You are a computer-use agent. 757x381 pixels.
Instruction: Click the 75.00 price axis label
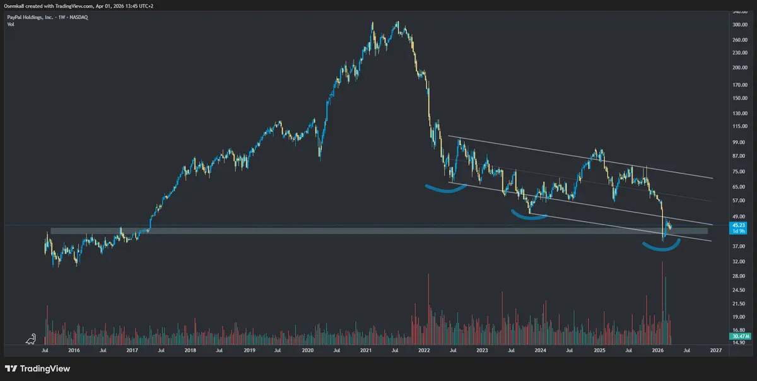point(739,172)
